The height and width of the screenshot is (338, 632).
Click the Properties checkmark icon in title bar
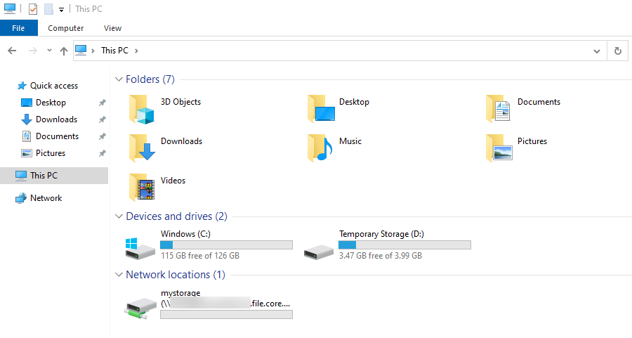pos(33,8)
